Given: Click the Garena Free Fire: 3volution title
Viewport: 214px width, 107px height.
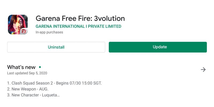Looking at the screenshot, I should (80, 18).
